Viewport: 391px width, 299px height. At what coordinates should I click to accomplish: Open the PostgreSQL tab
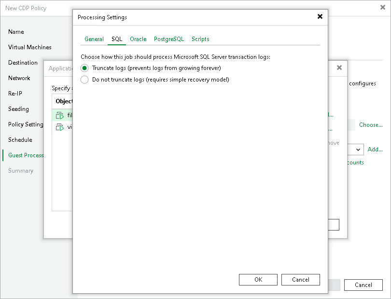tap(169, 39)
